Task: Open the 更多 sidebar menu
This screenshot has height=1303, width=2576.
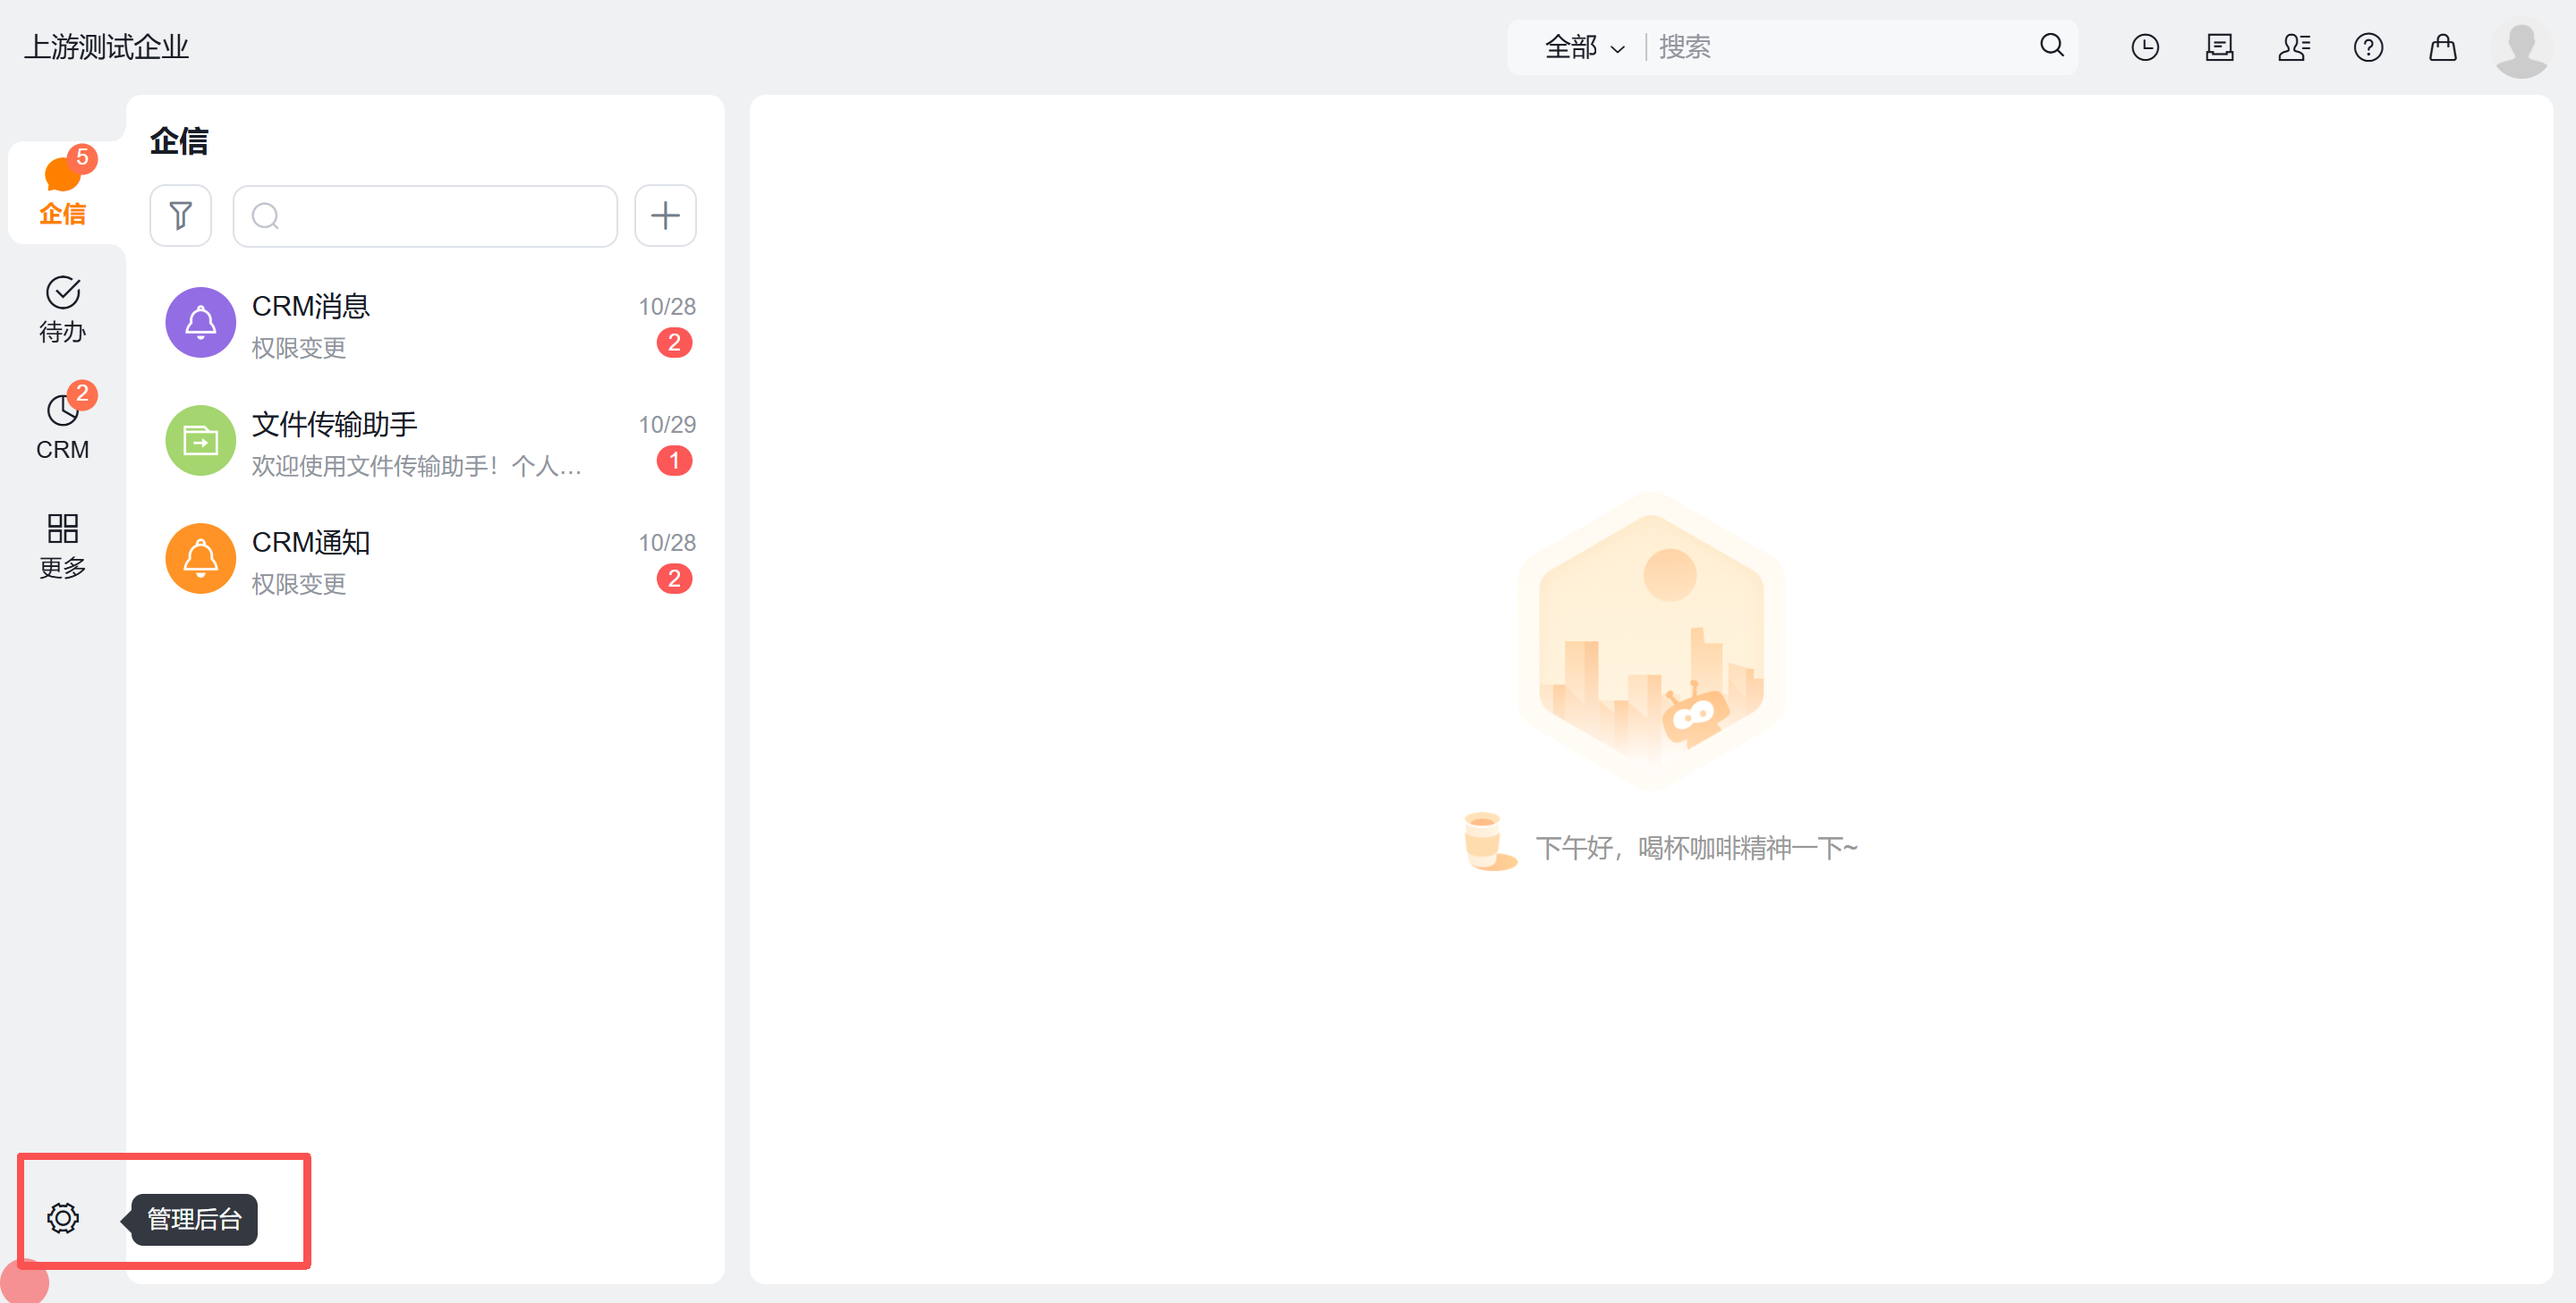Action: (62, 546)
